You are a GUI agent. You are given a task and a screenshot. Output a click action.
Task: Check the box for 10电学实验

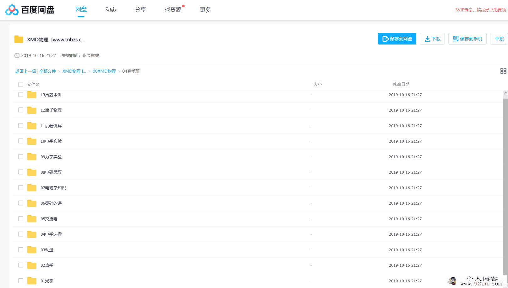tap(21, 141)
